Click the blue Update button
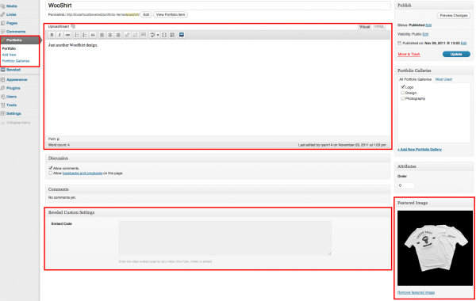 456,54
